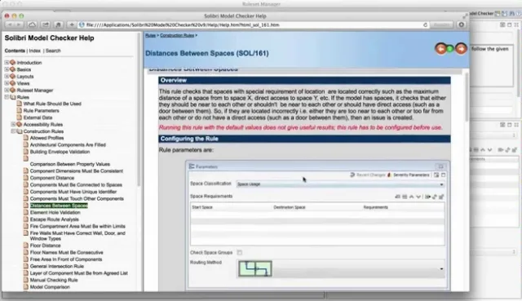Open Element Hole Validation topic
This screenshot has width=522, height=301.
pyautogui.click(x=55, y=212)
